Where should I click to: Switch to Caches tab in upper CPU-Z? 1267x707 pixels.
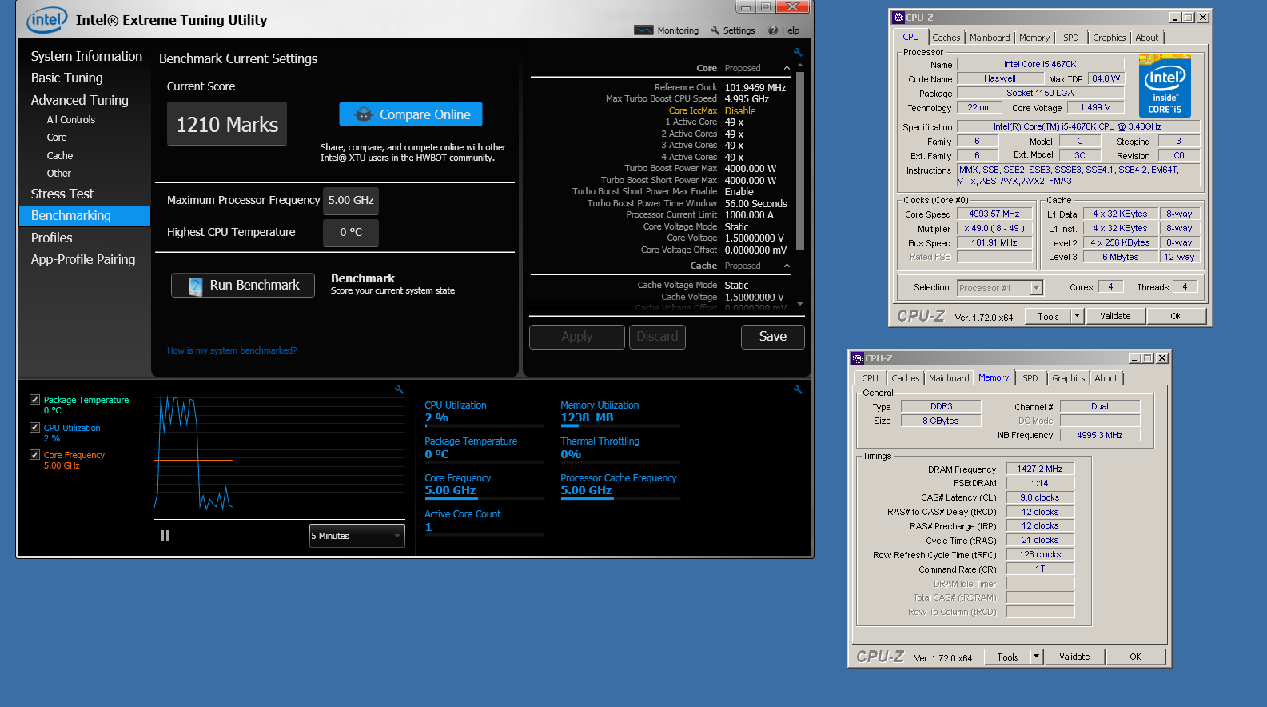[x=946, y=38]
